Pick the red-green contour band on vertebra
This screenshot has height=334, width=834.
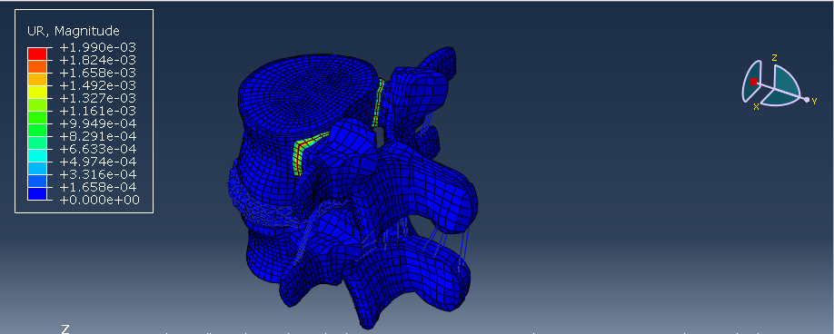coord(309,152)
